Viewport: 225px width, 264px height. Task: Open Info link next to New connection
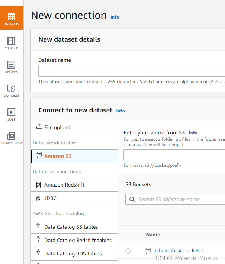(x=115, y=17)
